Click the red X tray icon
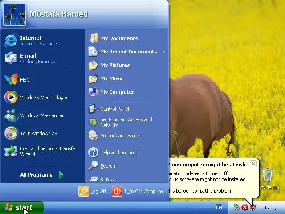 pos(245,207)
